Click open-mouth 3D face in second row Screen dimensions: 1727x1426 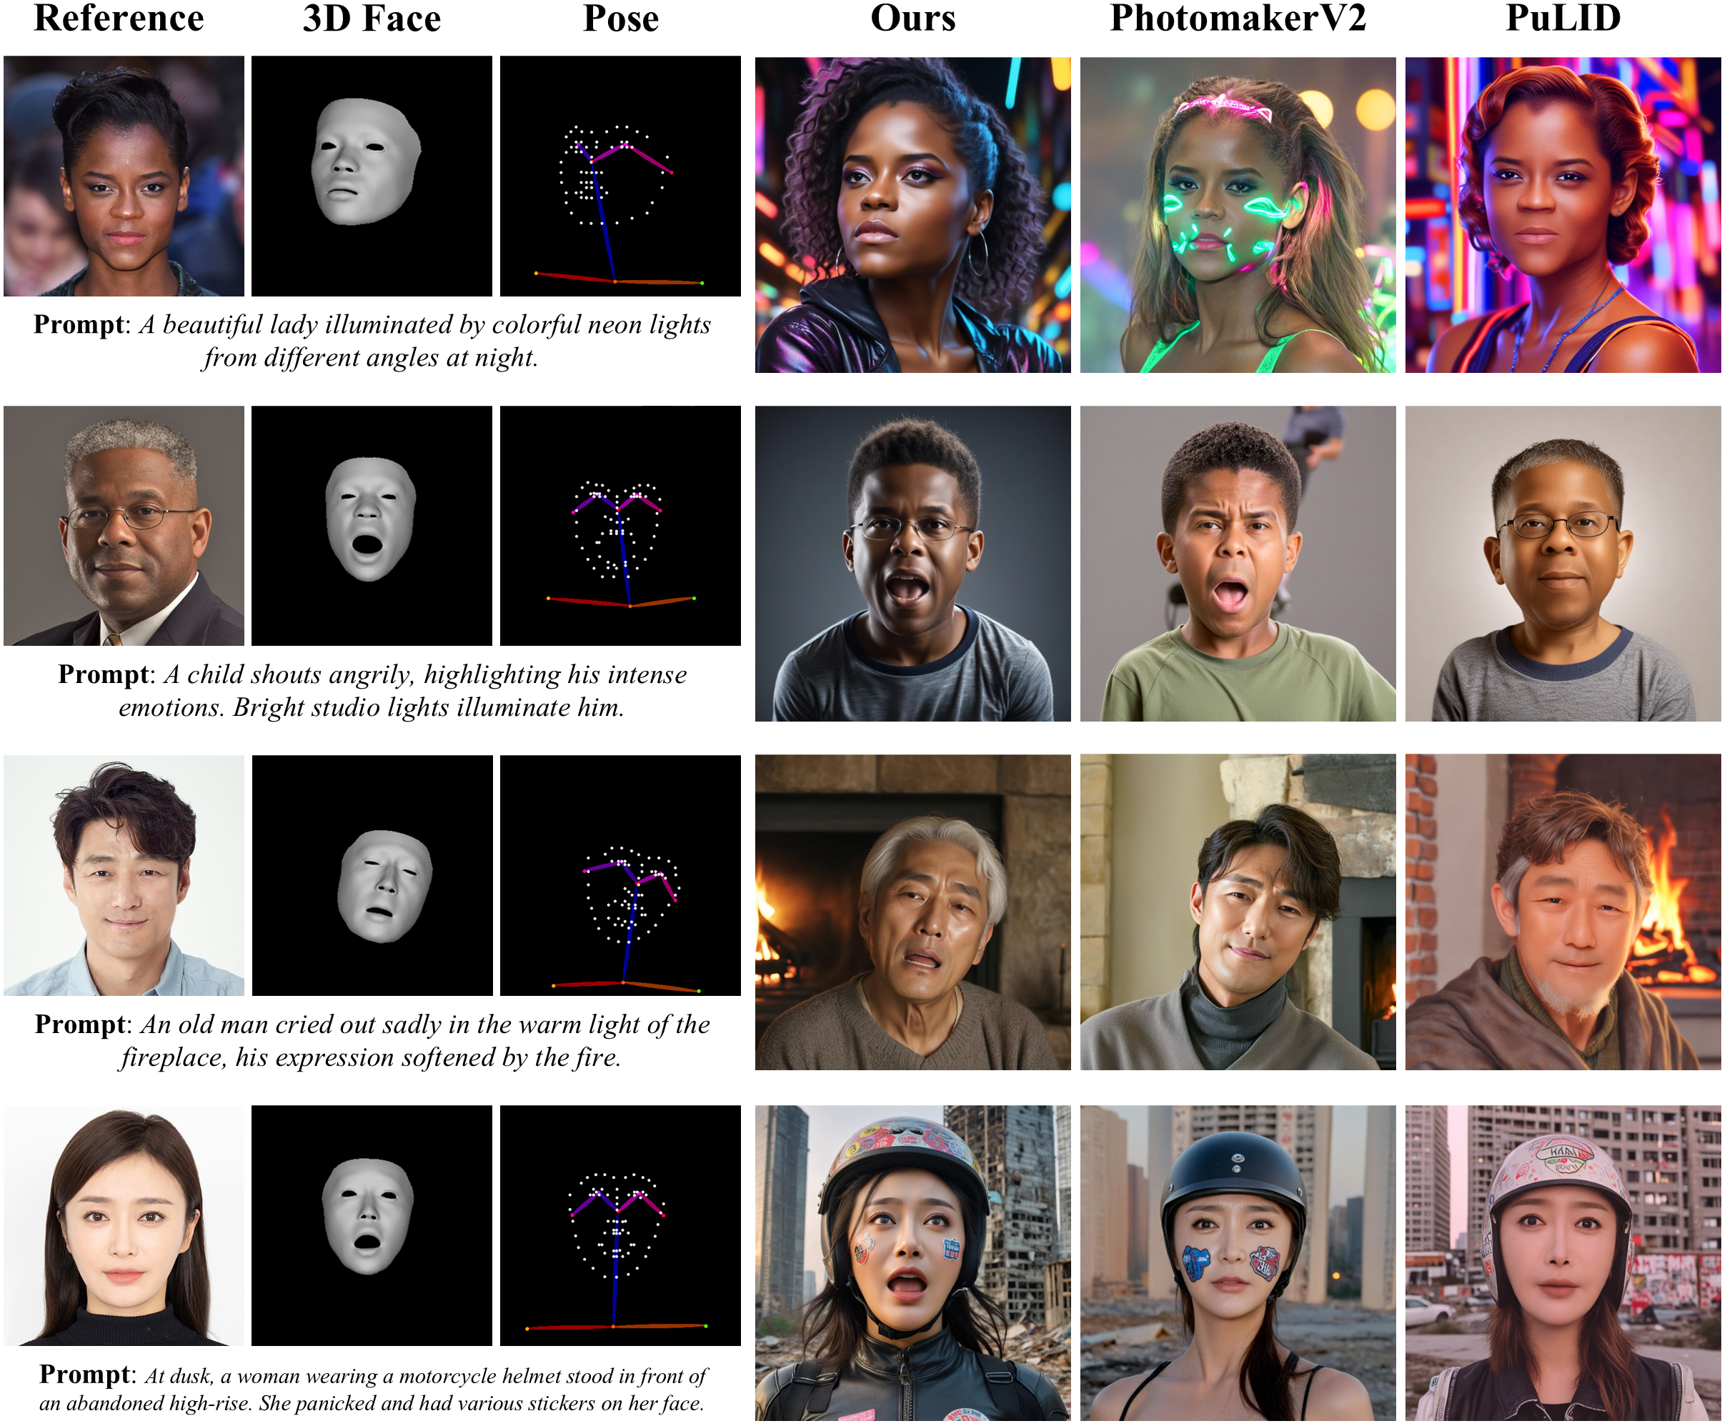pos(372,526)
